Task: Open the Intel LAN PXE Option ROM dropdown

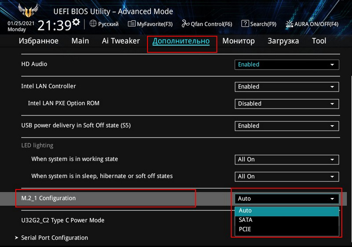Action: pyautogui.click(x=286, y=104)
